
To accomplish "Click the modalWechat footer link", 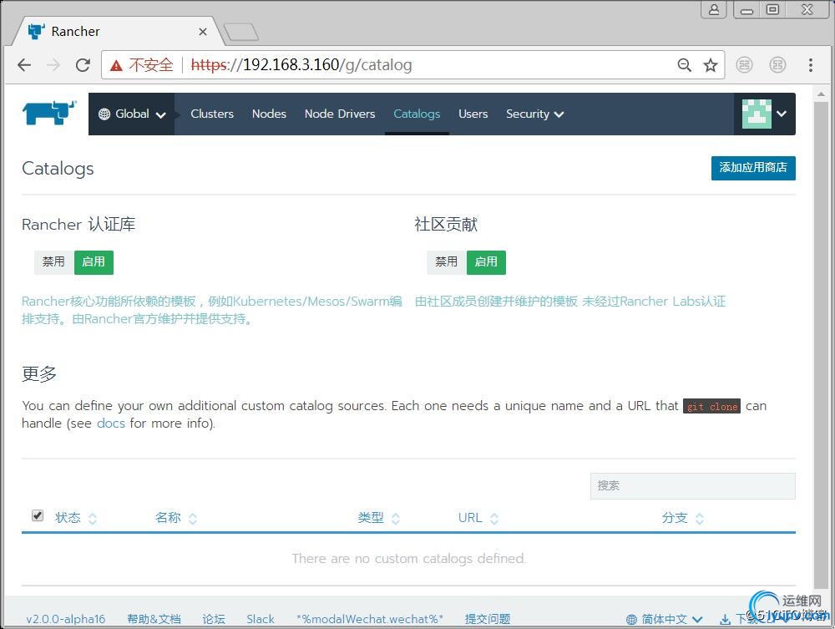I will (x=370, y=619).
